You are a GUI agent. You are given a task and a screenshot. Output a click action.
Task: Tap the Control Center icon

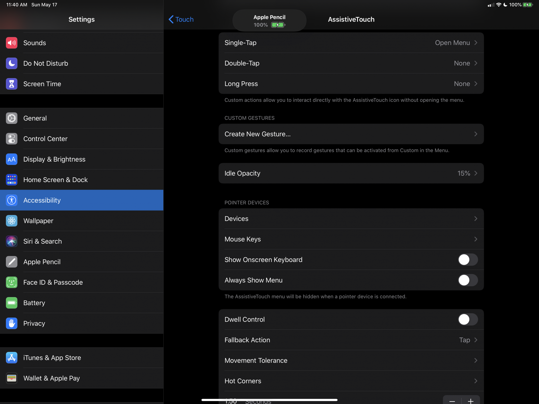tap(12, 139)
